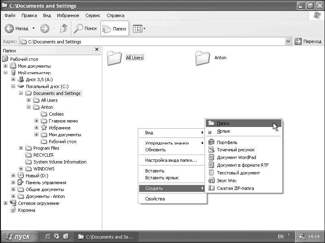Expand the Program Files tree node
The width and height of the screenshot is (325, 243).
21,148
